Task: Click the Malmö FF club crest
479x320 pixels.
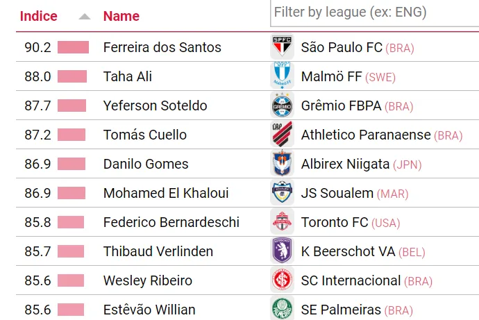Action: click(282, 76)
